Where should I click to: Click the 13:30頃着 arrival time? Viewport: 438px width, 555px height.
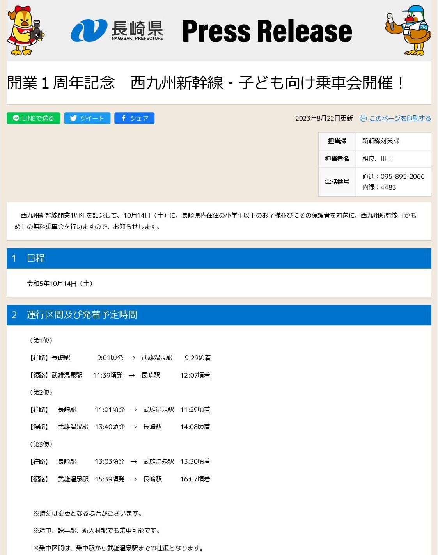tap(195, 461)
